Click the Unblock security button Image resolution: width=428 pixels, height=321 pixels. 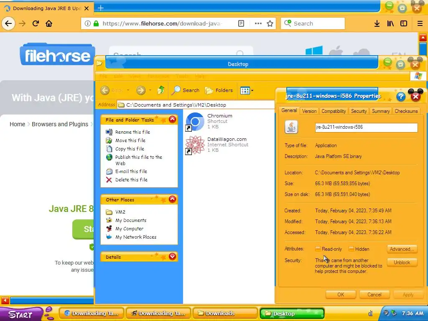click(x=402, y=262)
